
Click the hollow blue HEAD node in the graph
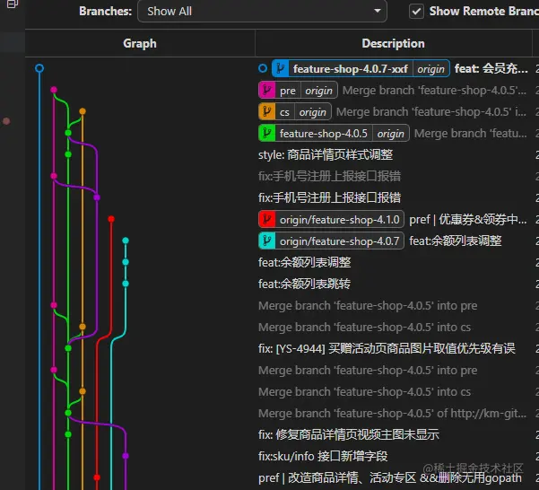(x=39, y=68)
